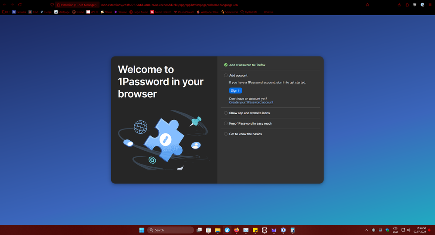
Task: Open notifications bell in system tray
Action: [x=429, y=230]
